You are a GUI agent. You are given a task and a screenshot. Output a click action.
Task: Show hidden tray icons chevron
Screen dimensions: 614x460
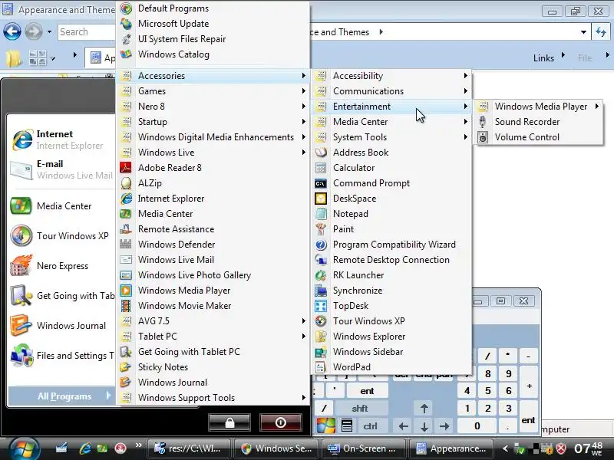tap(506, 449)
